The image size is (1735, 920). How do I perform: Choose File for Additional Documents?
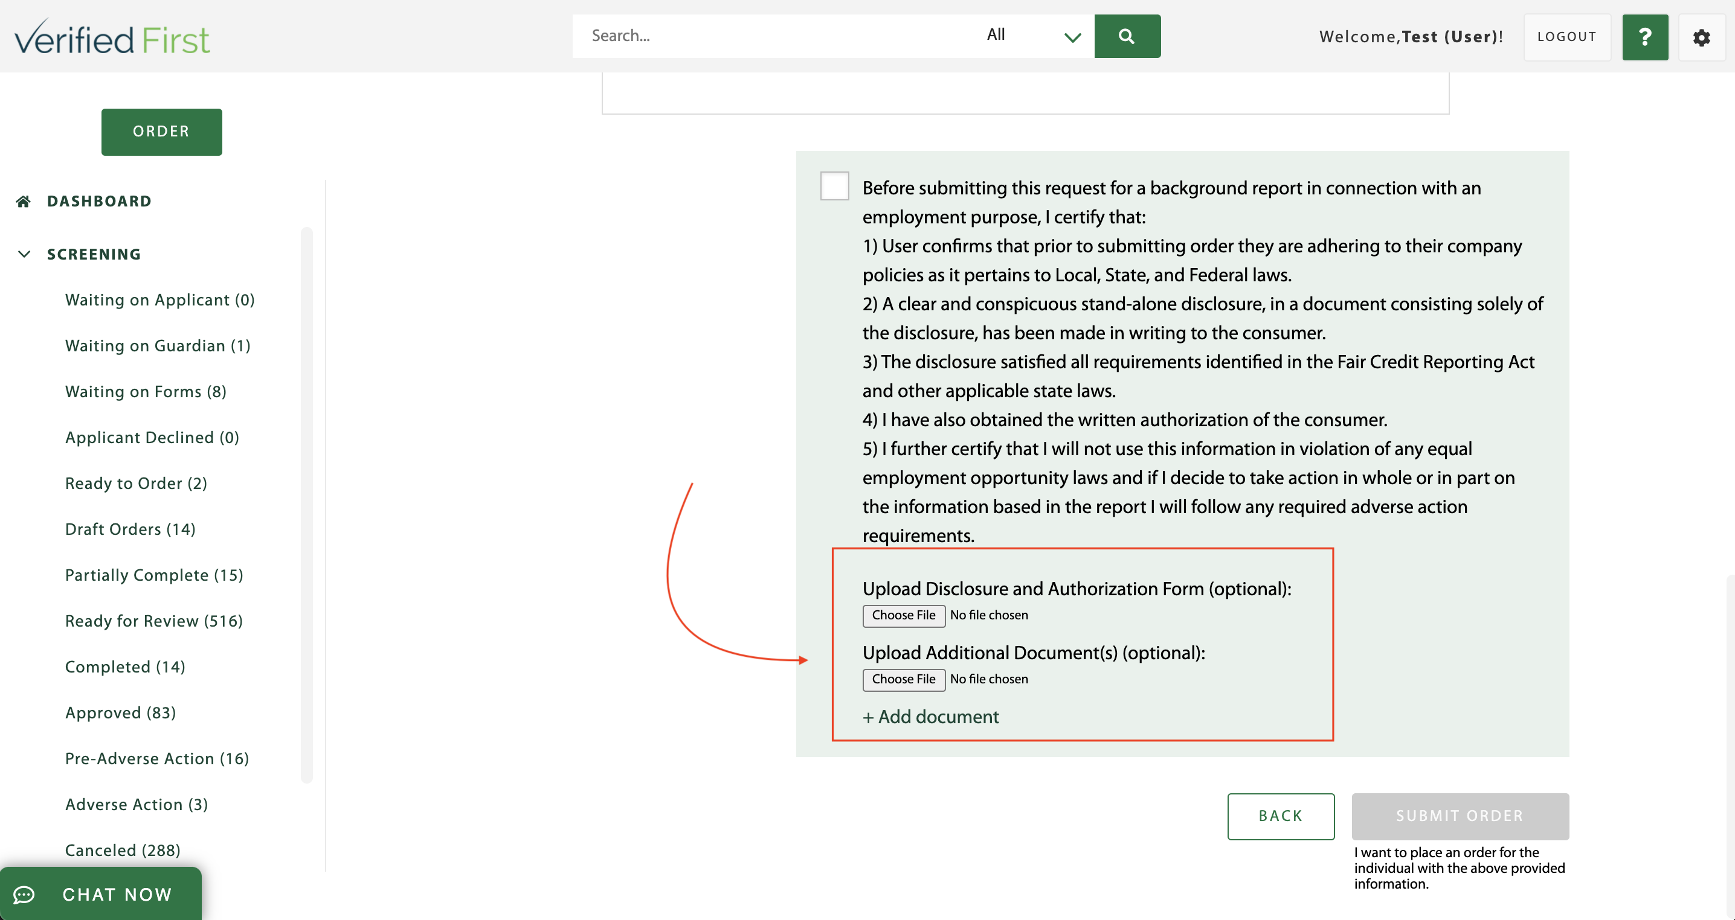click(903, 679)
